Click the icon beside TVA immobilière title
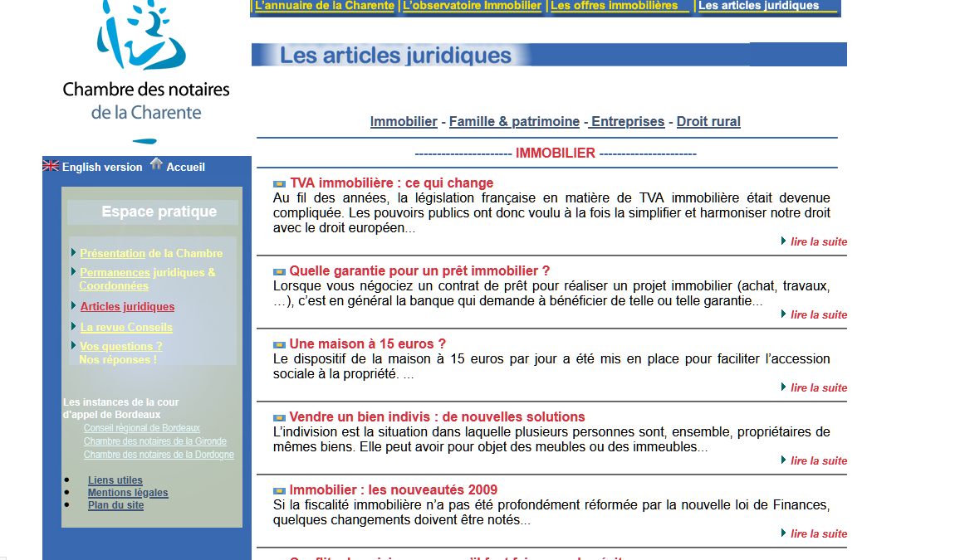 (x=279, y=184)
